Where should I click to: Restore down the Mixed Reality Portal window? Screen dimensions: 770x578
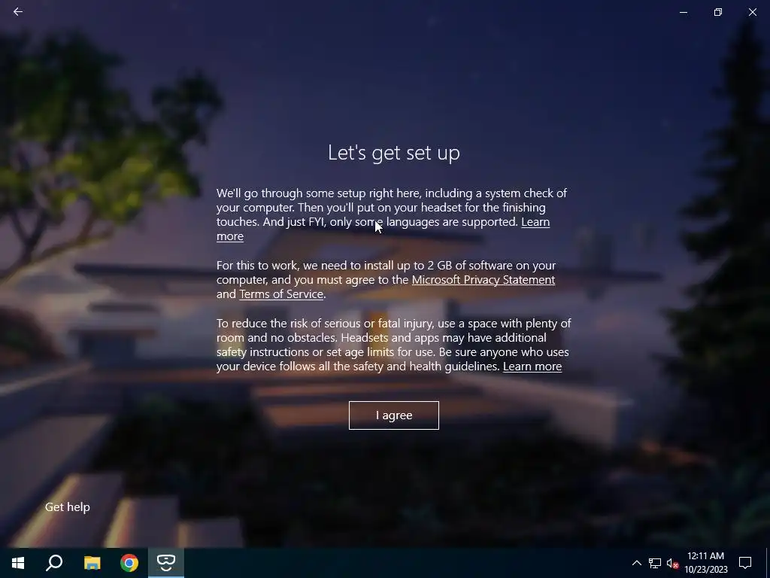click(x=718, y=12)
